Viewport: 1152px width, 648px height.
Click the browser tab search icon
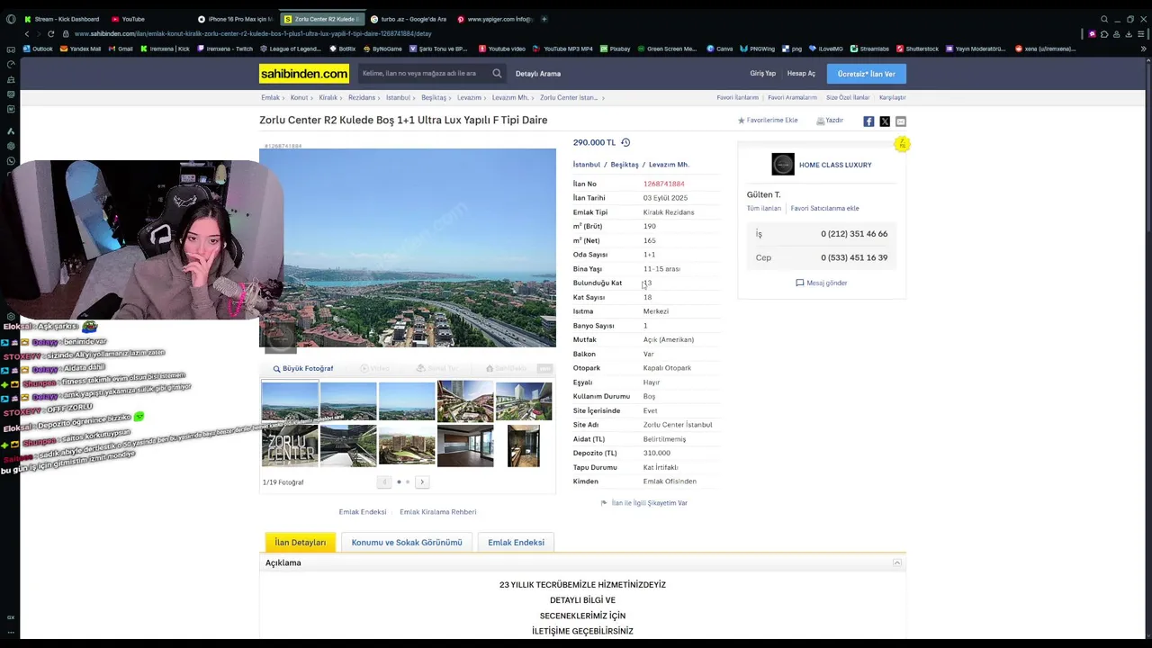point(1104,19)
